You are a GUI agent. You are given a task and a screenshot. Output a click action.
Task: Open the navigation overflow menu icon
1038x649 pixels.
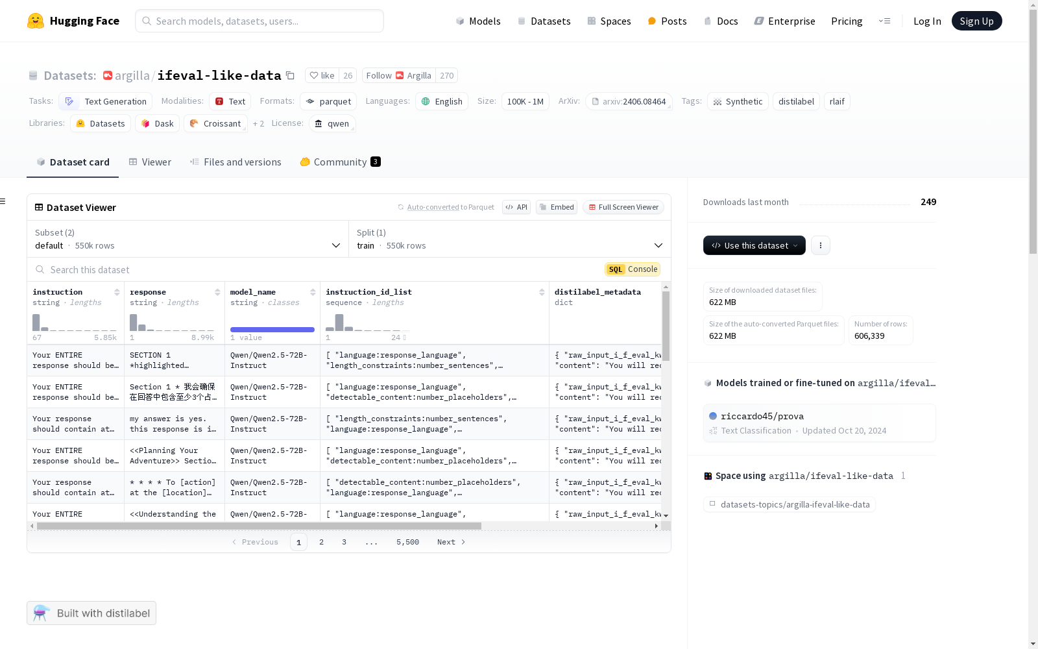[x=884, y=21]
